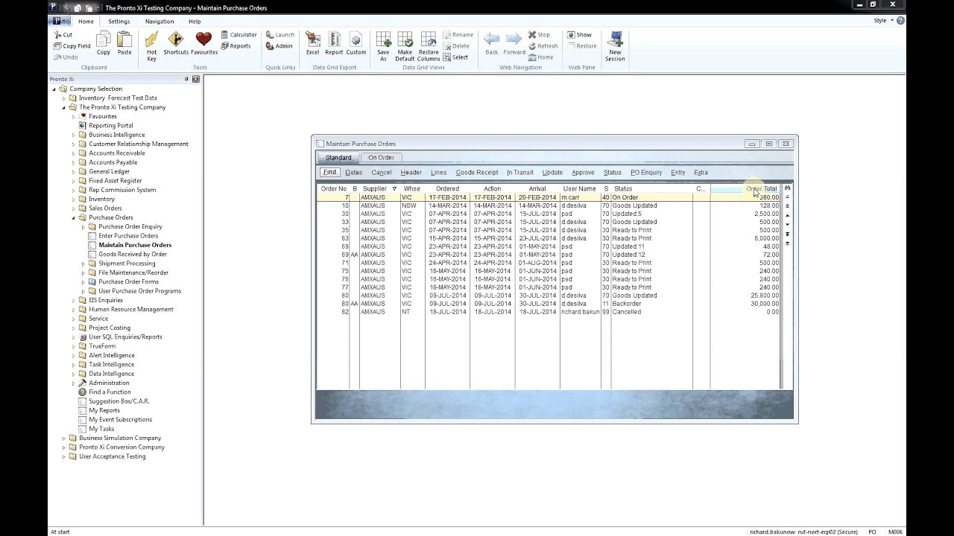Viewport: 954px width, 536px height.
Task: Click the In Transit option
Action: click(x=520, y=173)
